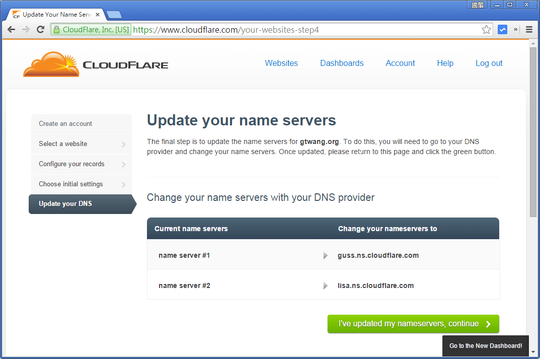Select the Configure your records step
The width and height of the screenshot is (540, 359).
pos(71,164)
